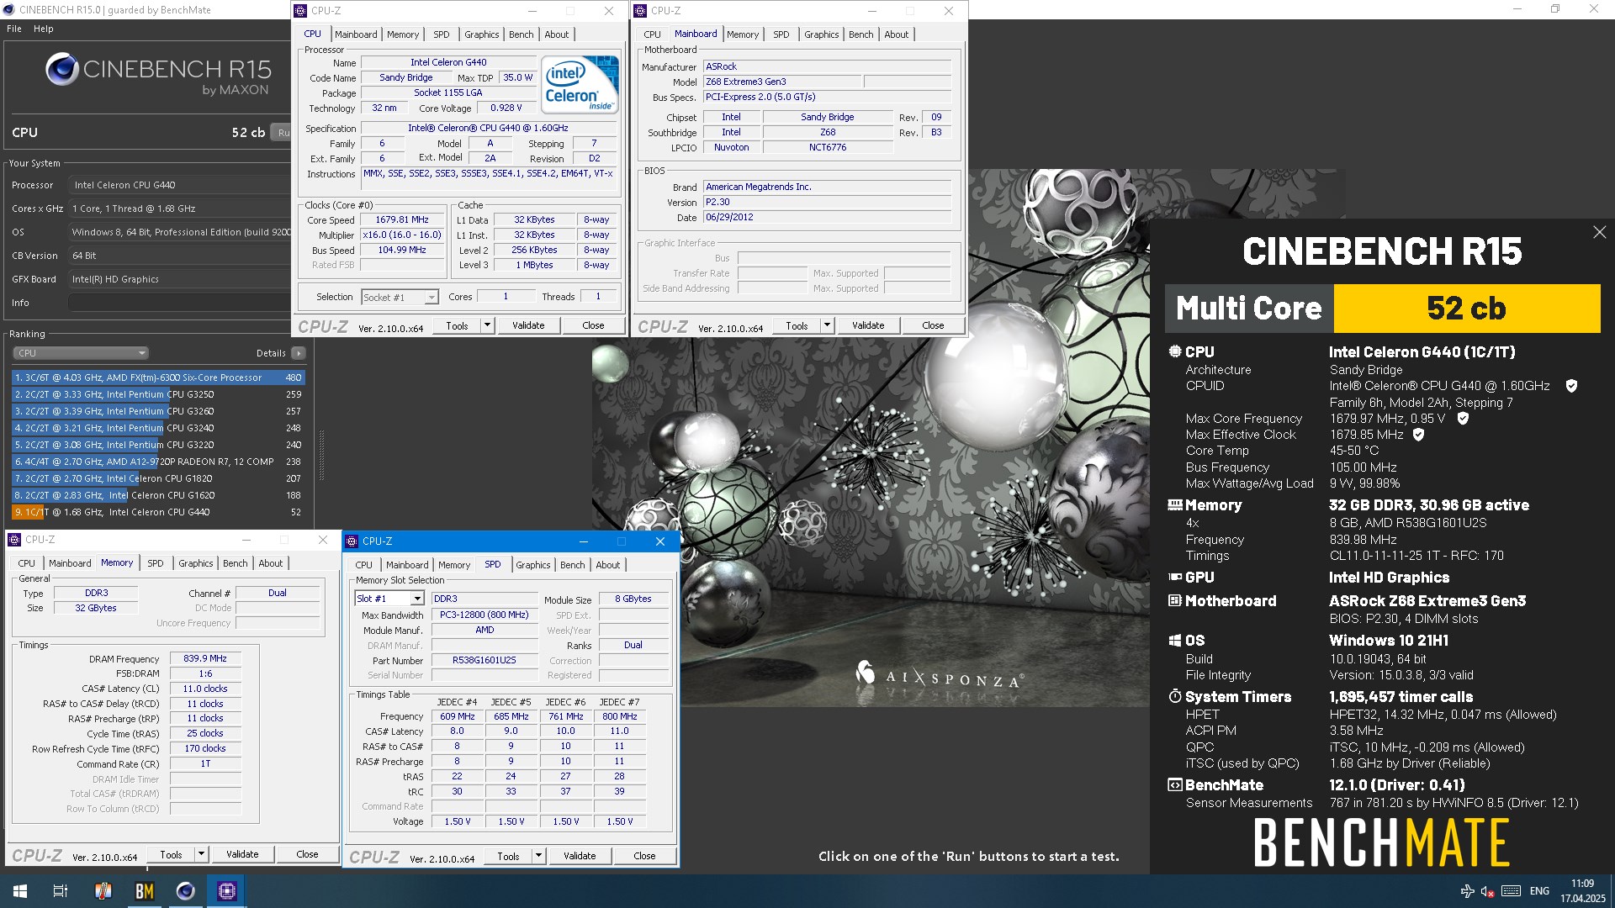
Task: Click the ENG language indicator
Action: tap(1539, 891)
